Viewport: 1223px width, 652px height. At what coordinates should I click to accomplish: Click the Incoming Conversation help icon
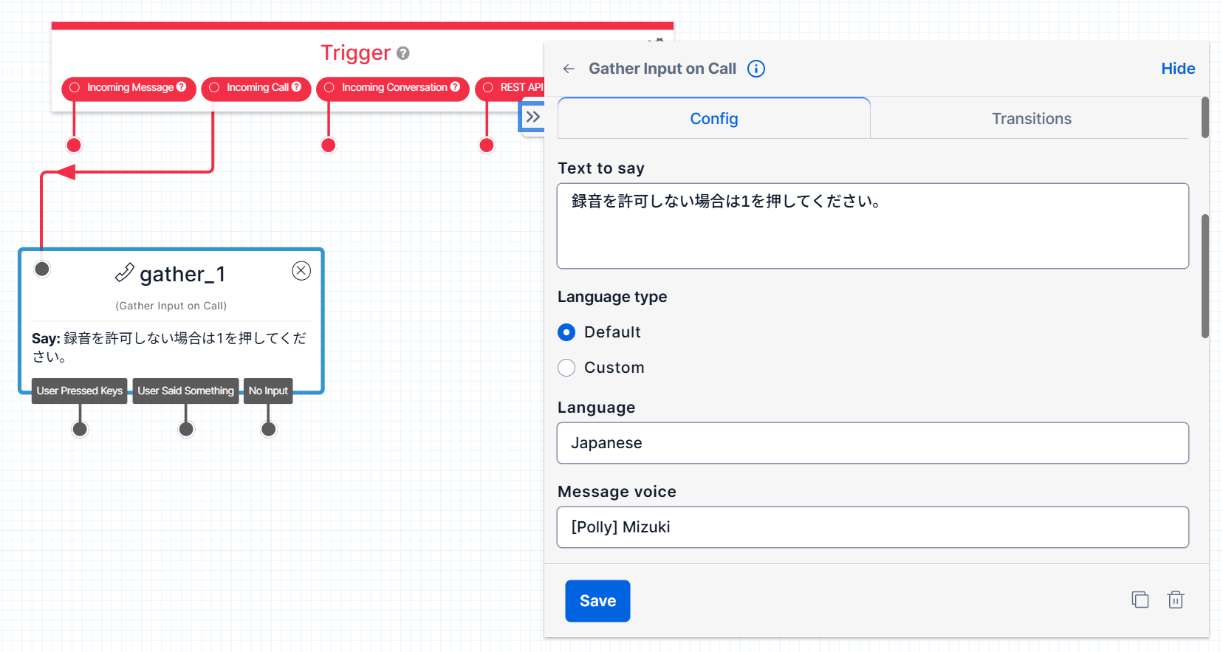[x=456, y=87]
